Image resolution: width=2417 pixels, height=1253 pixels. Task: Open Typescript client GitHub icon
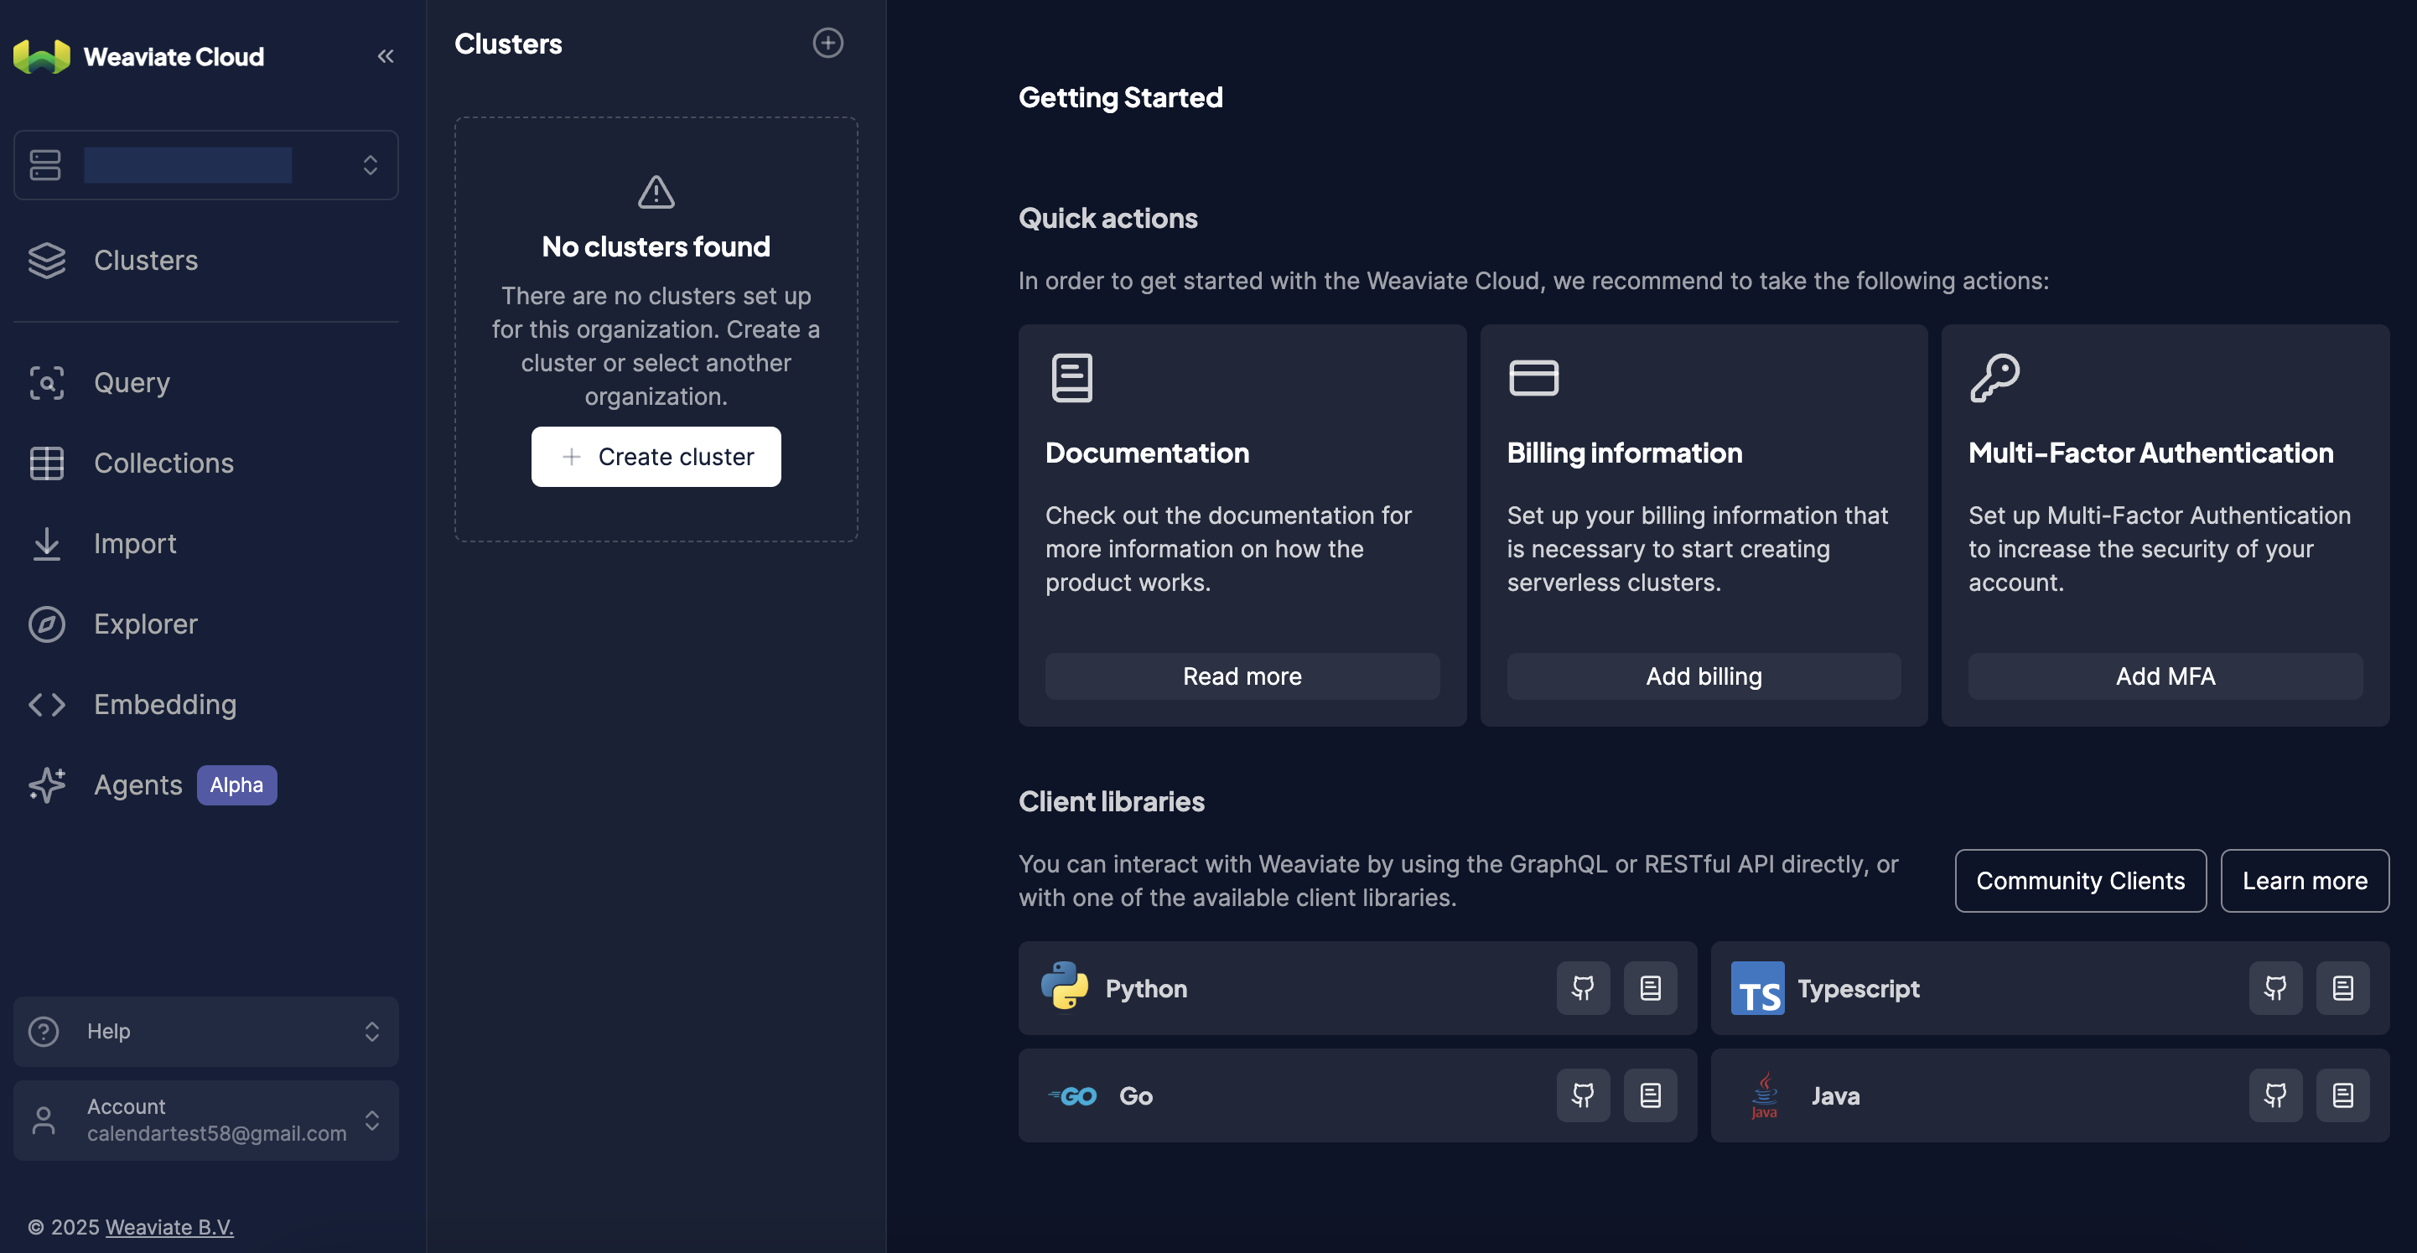tap(2274, 987)
